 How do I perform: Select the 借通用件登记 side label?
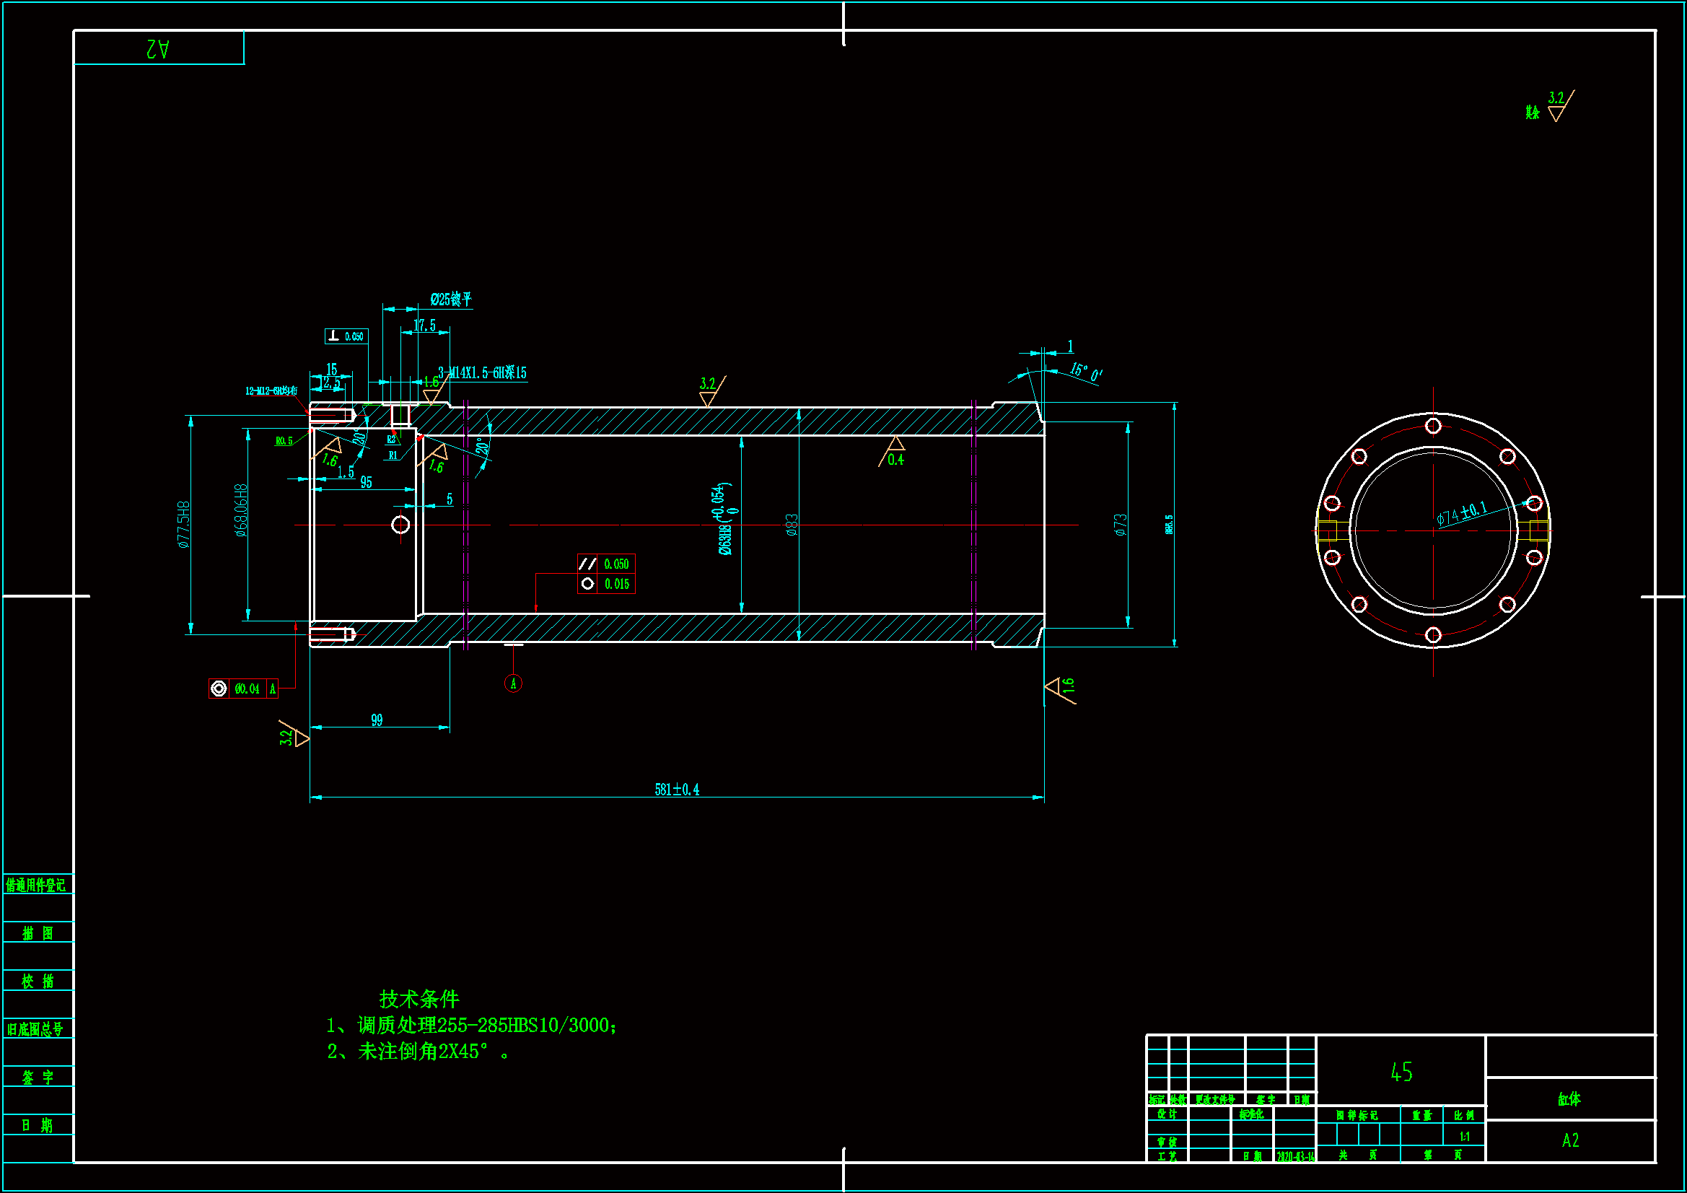(36, 885)
